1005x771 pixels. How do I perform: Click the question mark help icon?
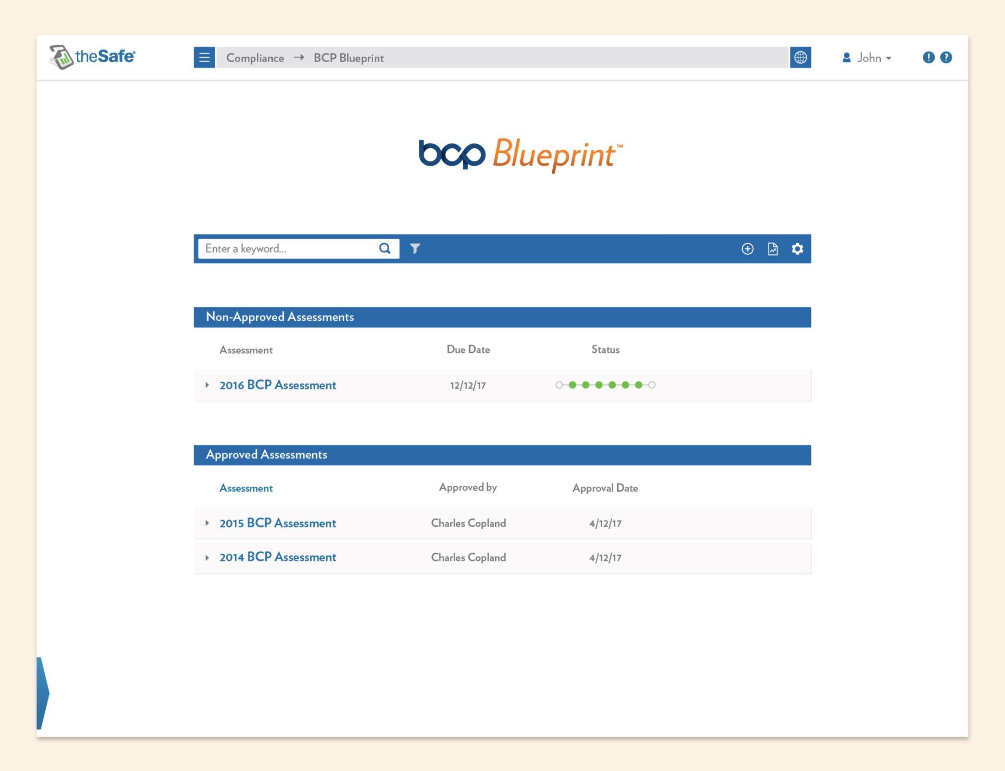coord(946,58)
